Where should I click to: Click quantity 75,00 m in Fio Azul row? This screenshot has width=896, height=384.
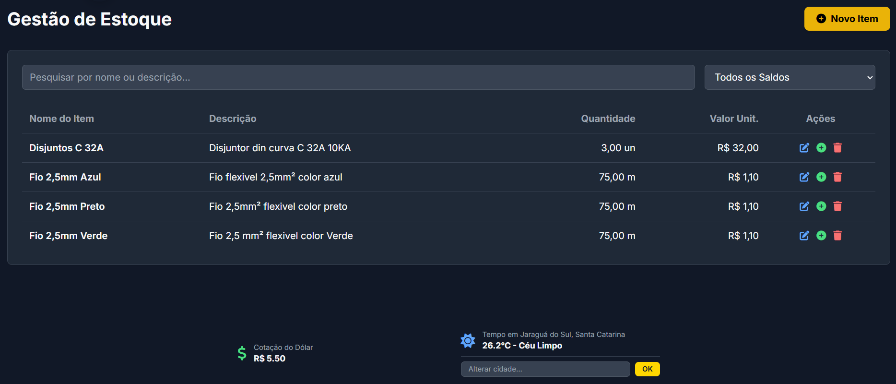[x=617, y=177]
